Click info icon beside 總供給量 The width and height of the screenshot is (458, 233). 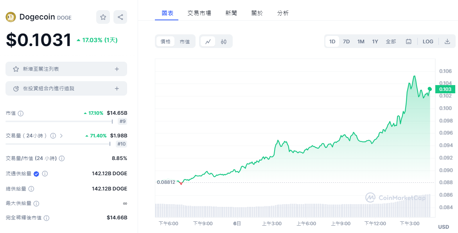coord(31,189)
